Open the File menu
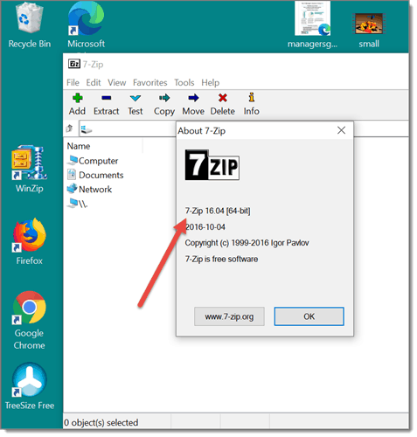This screenshot has width=417, height=437. 73,83
